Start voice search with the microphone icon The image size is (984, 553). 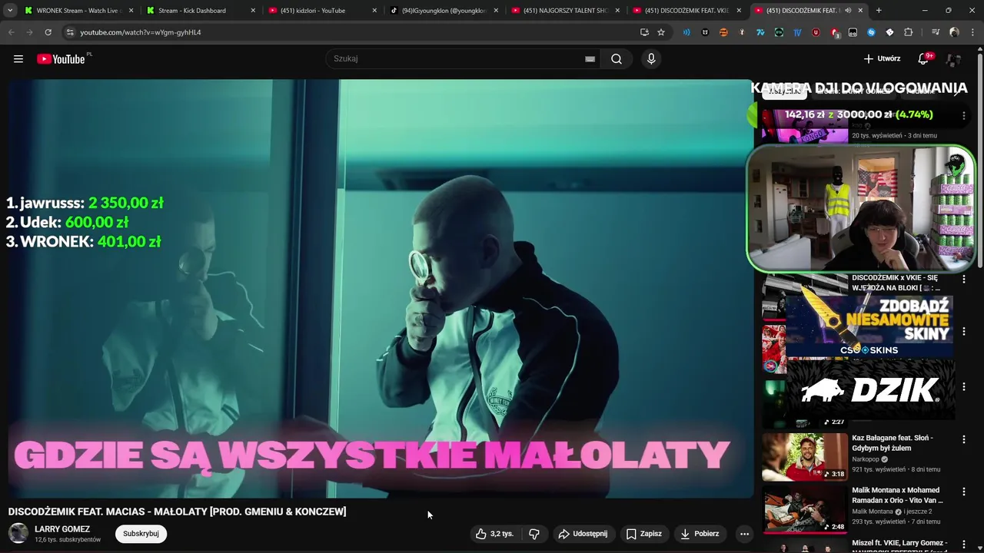651,59
